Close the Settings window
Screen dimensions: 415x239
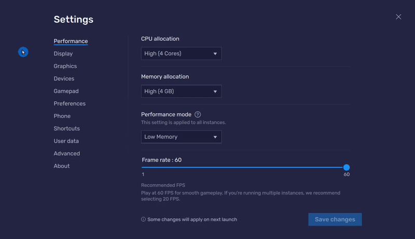(398, 17)
